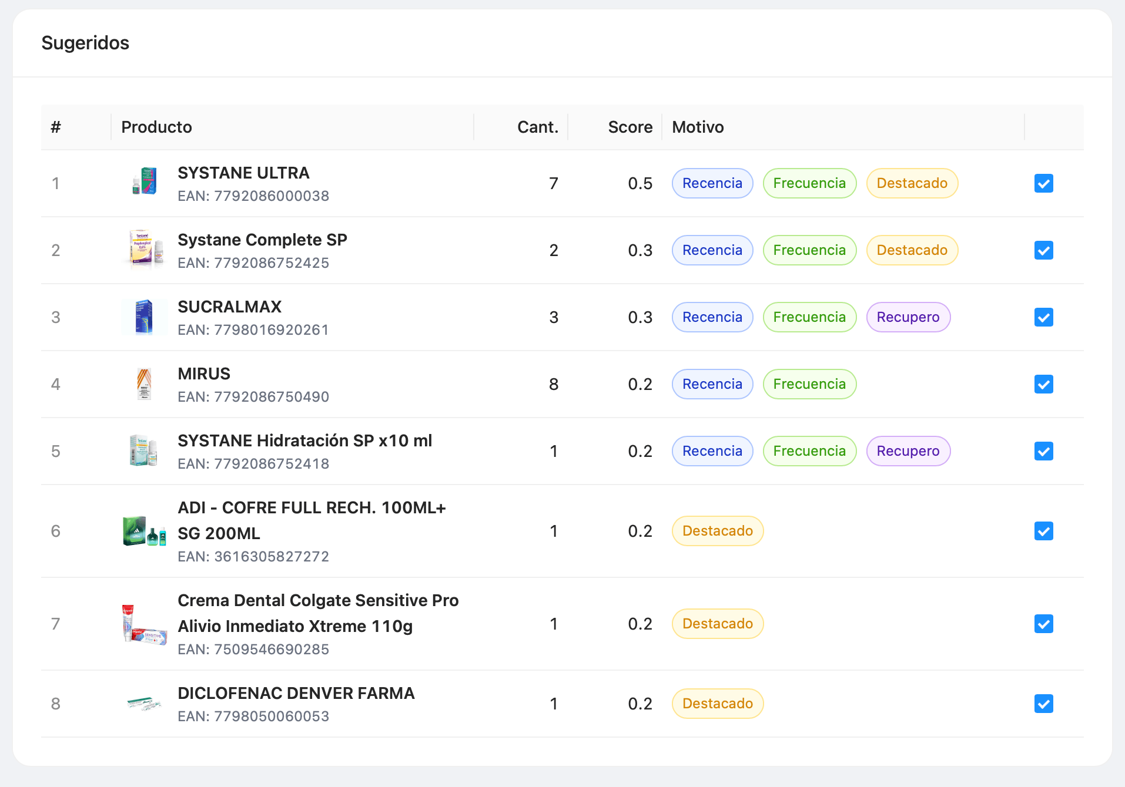The width and height of the screenshot is (1125, 787).
Task: Click EAN 7798016920261 text
Action: point(253,330)
